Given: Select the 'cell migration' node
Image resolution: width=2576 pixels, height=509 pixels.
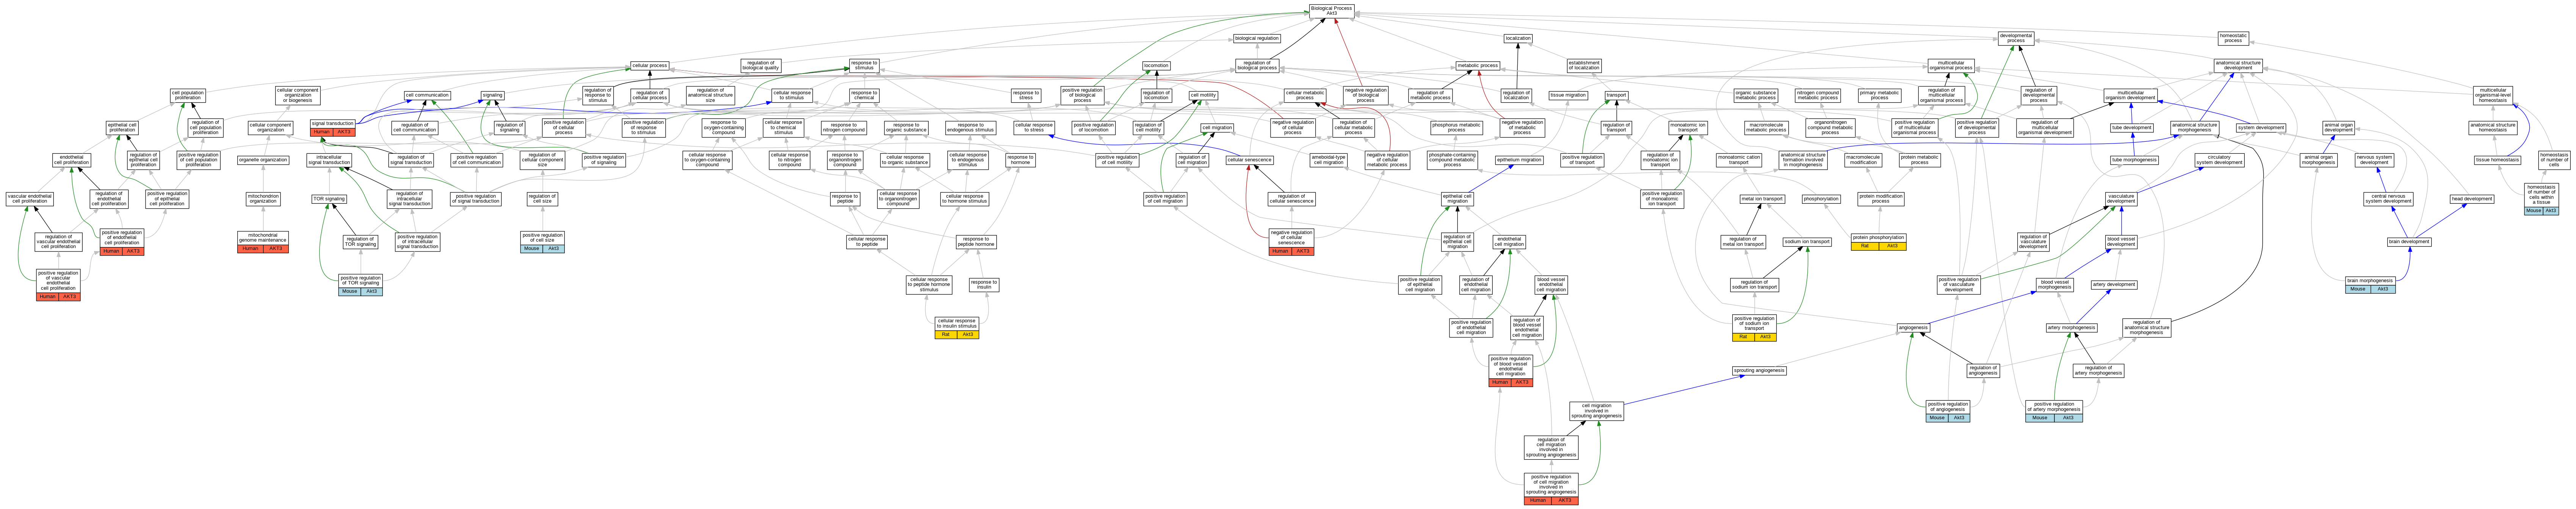Looking at the screenshot, I should pos(1217,128).
